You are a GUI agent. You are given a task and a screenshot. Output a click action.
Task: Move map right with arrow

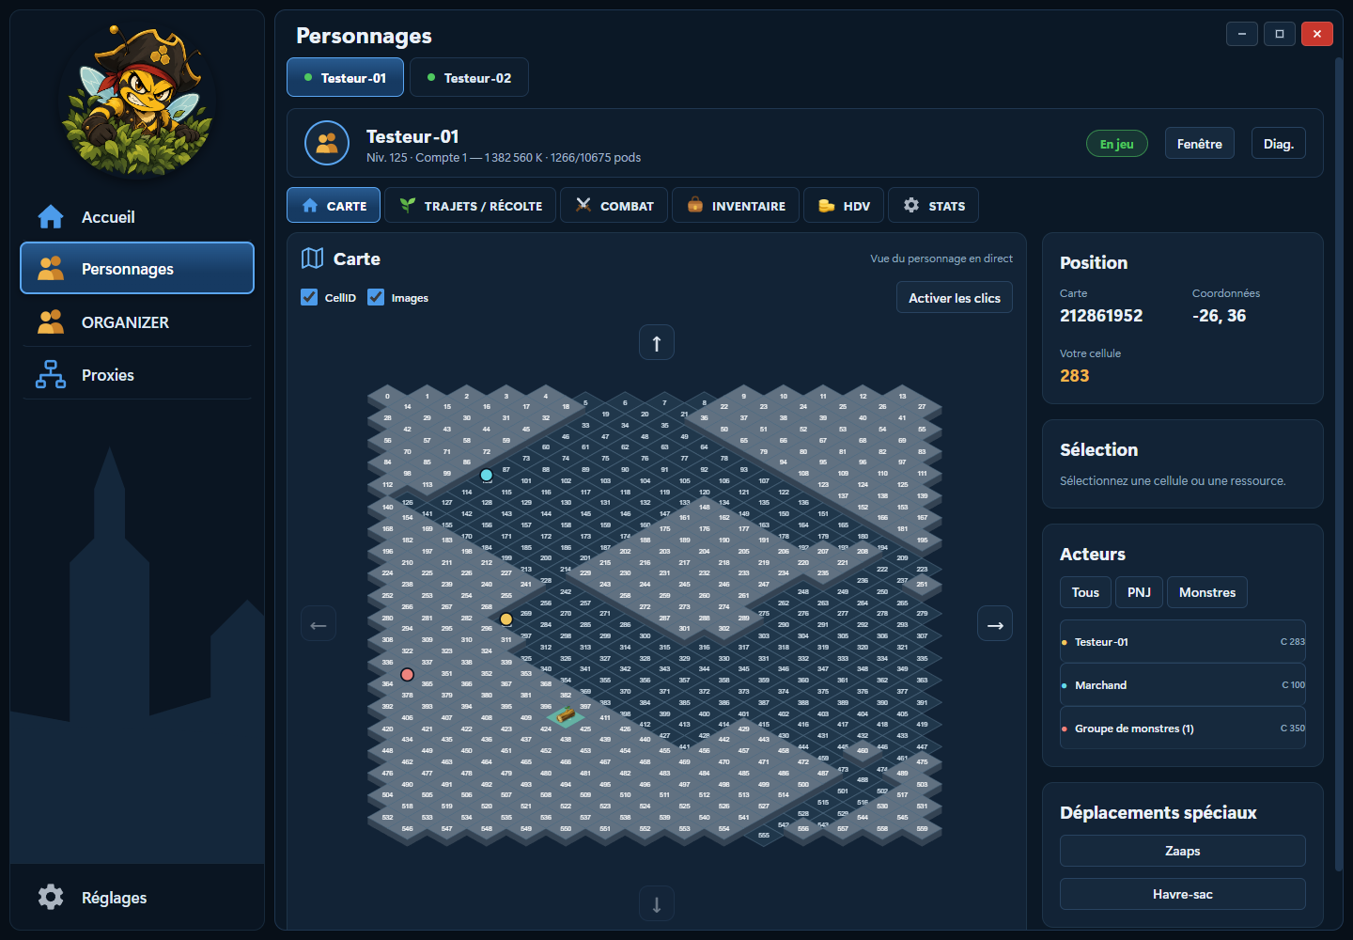tap(995, 625)
